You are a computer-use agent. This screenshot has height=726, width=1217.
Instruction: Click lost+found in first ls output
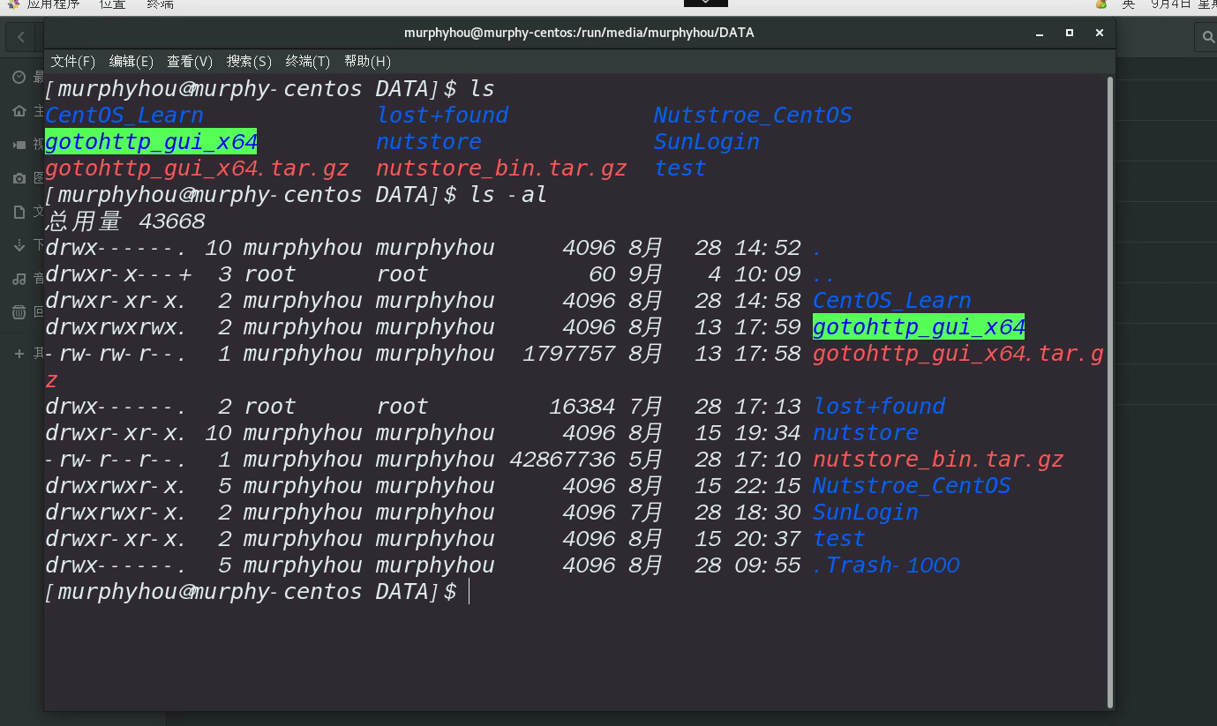coord(442,116)
